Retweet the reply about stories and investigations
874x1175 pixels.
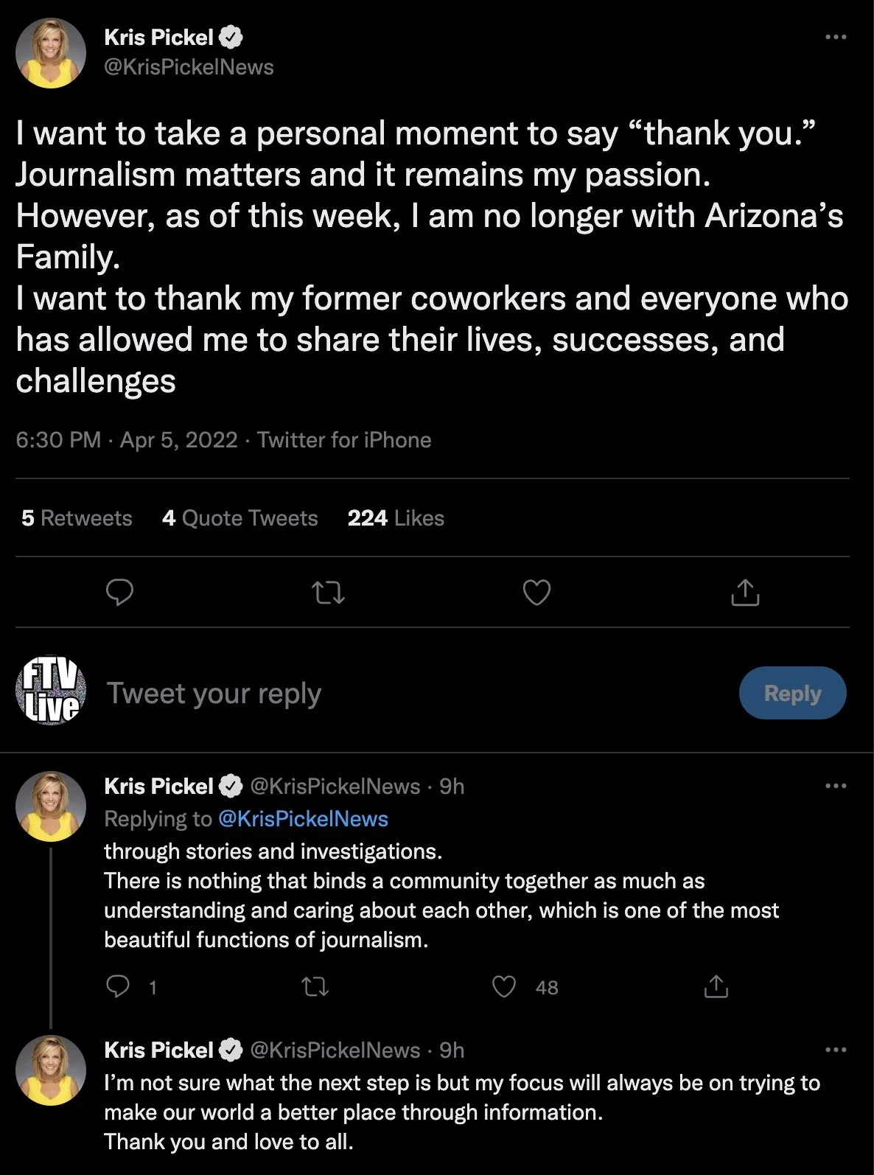pos(316,986)
